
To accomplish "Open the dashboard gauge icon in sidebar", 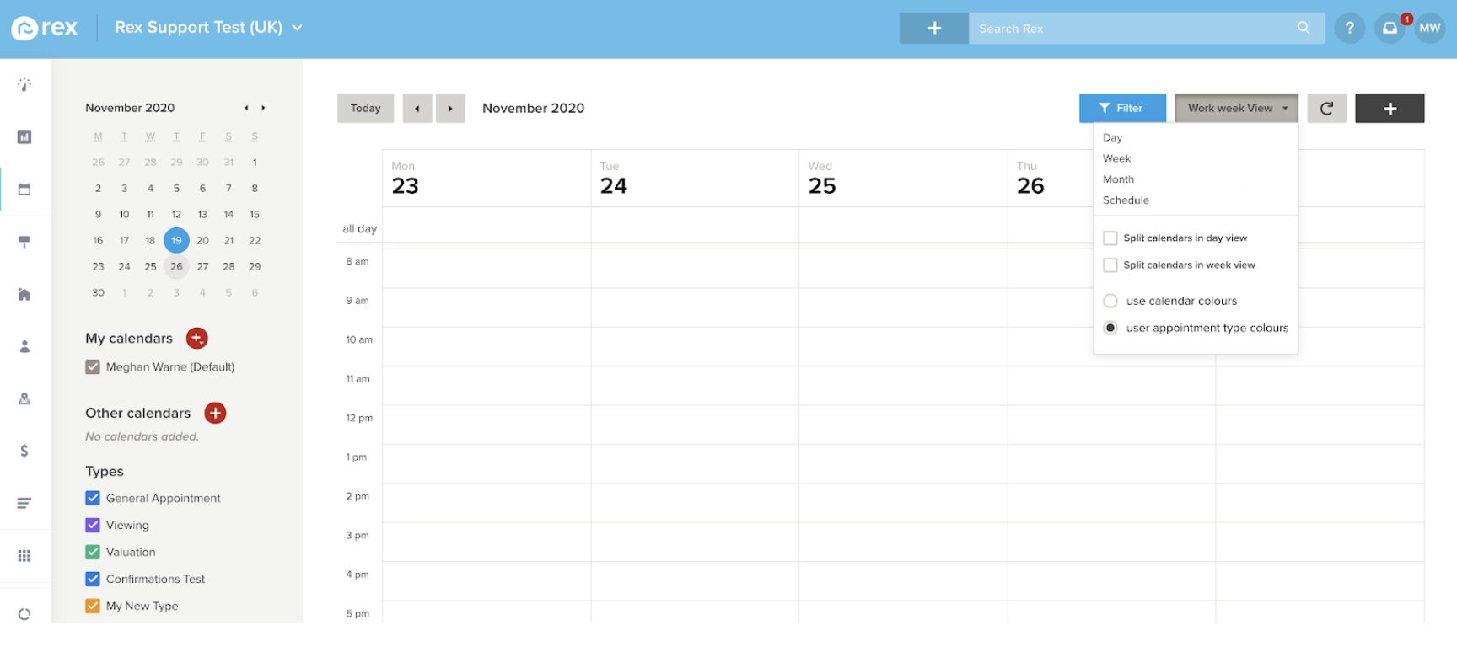I will click(24, 84).
